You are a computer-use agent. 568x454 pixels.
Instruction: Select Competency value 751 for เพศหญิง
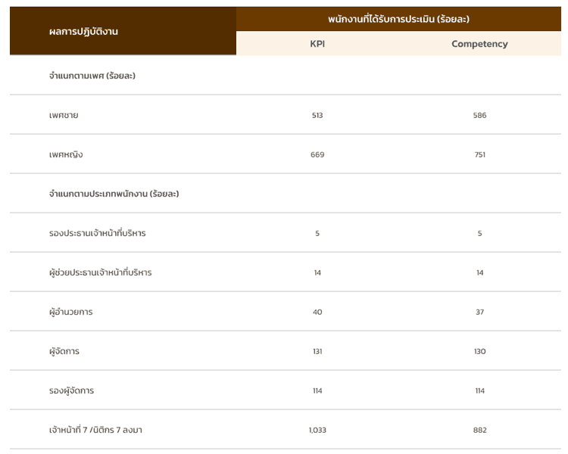(x=479, y=154)
